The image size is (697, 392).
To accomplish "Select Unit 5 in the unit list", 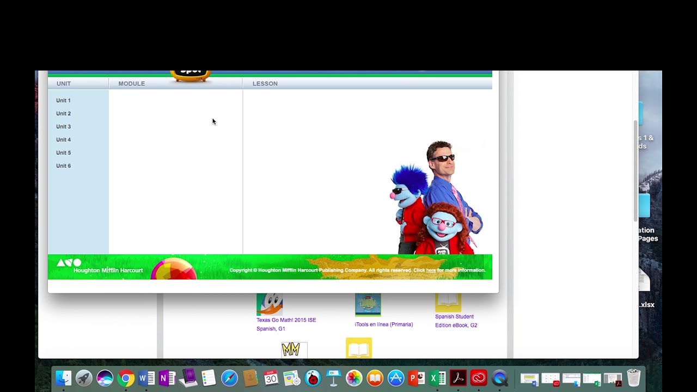I will tap(63, 152).
